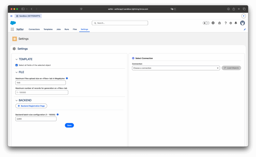Open the Safari sidebar dropdown chevron
The width and height of the screenshot is (256, 157).
click(27, 9)
